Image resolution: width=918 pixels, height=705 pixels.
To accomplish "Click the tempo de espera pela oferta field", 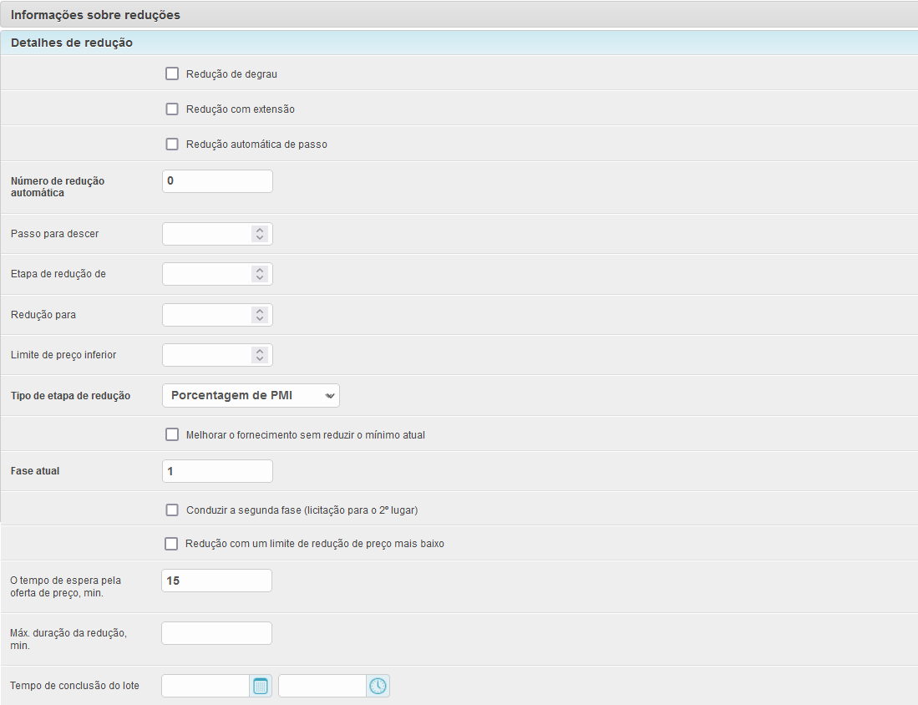I will 216,581.
